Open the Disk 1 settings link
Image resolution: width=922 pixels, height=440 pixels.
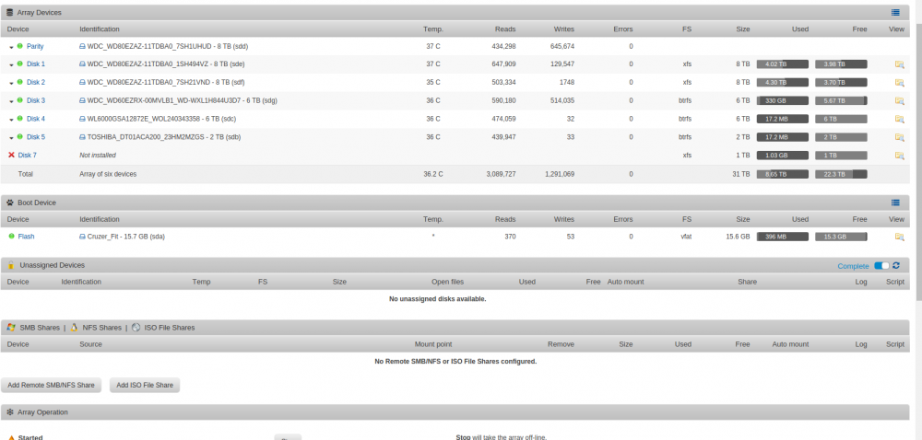coord(36,64)
